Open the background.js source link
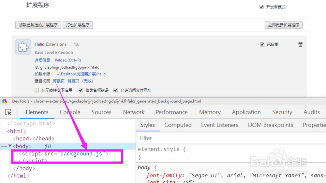This screenshot has height=183, width=326. (x=81, y=153)
